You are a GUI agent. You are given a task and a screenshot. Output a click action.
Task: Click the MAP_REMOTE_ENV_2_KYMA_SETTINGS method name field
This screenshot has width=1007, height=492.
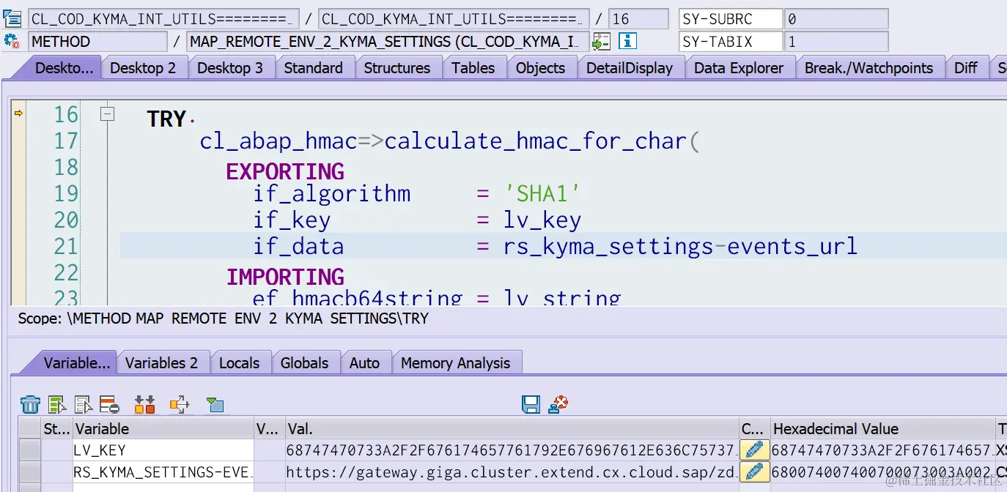tap(388, 42)
